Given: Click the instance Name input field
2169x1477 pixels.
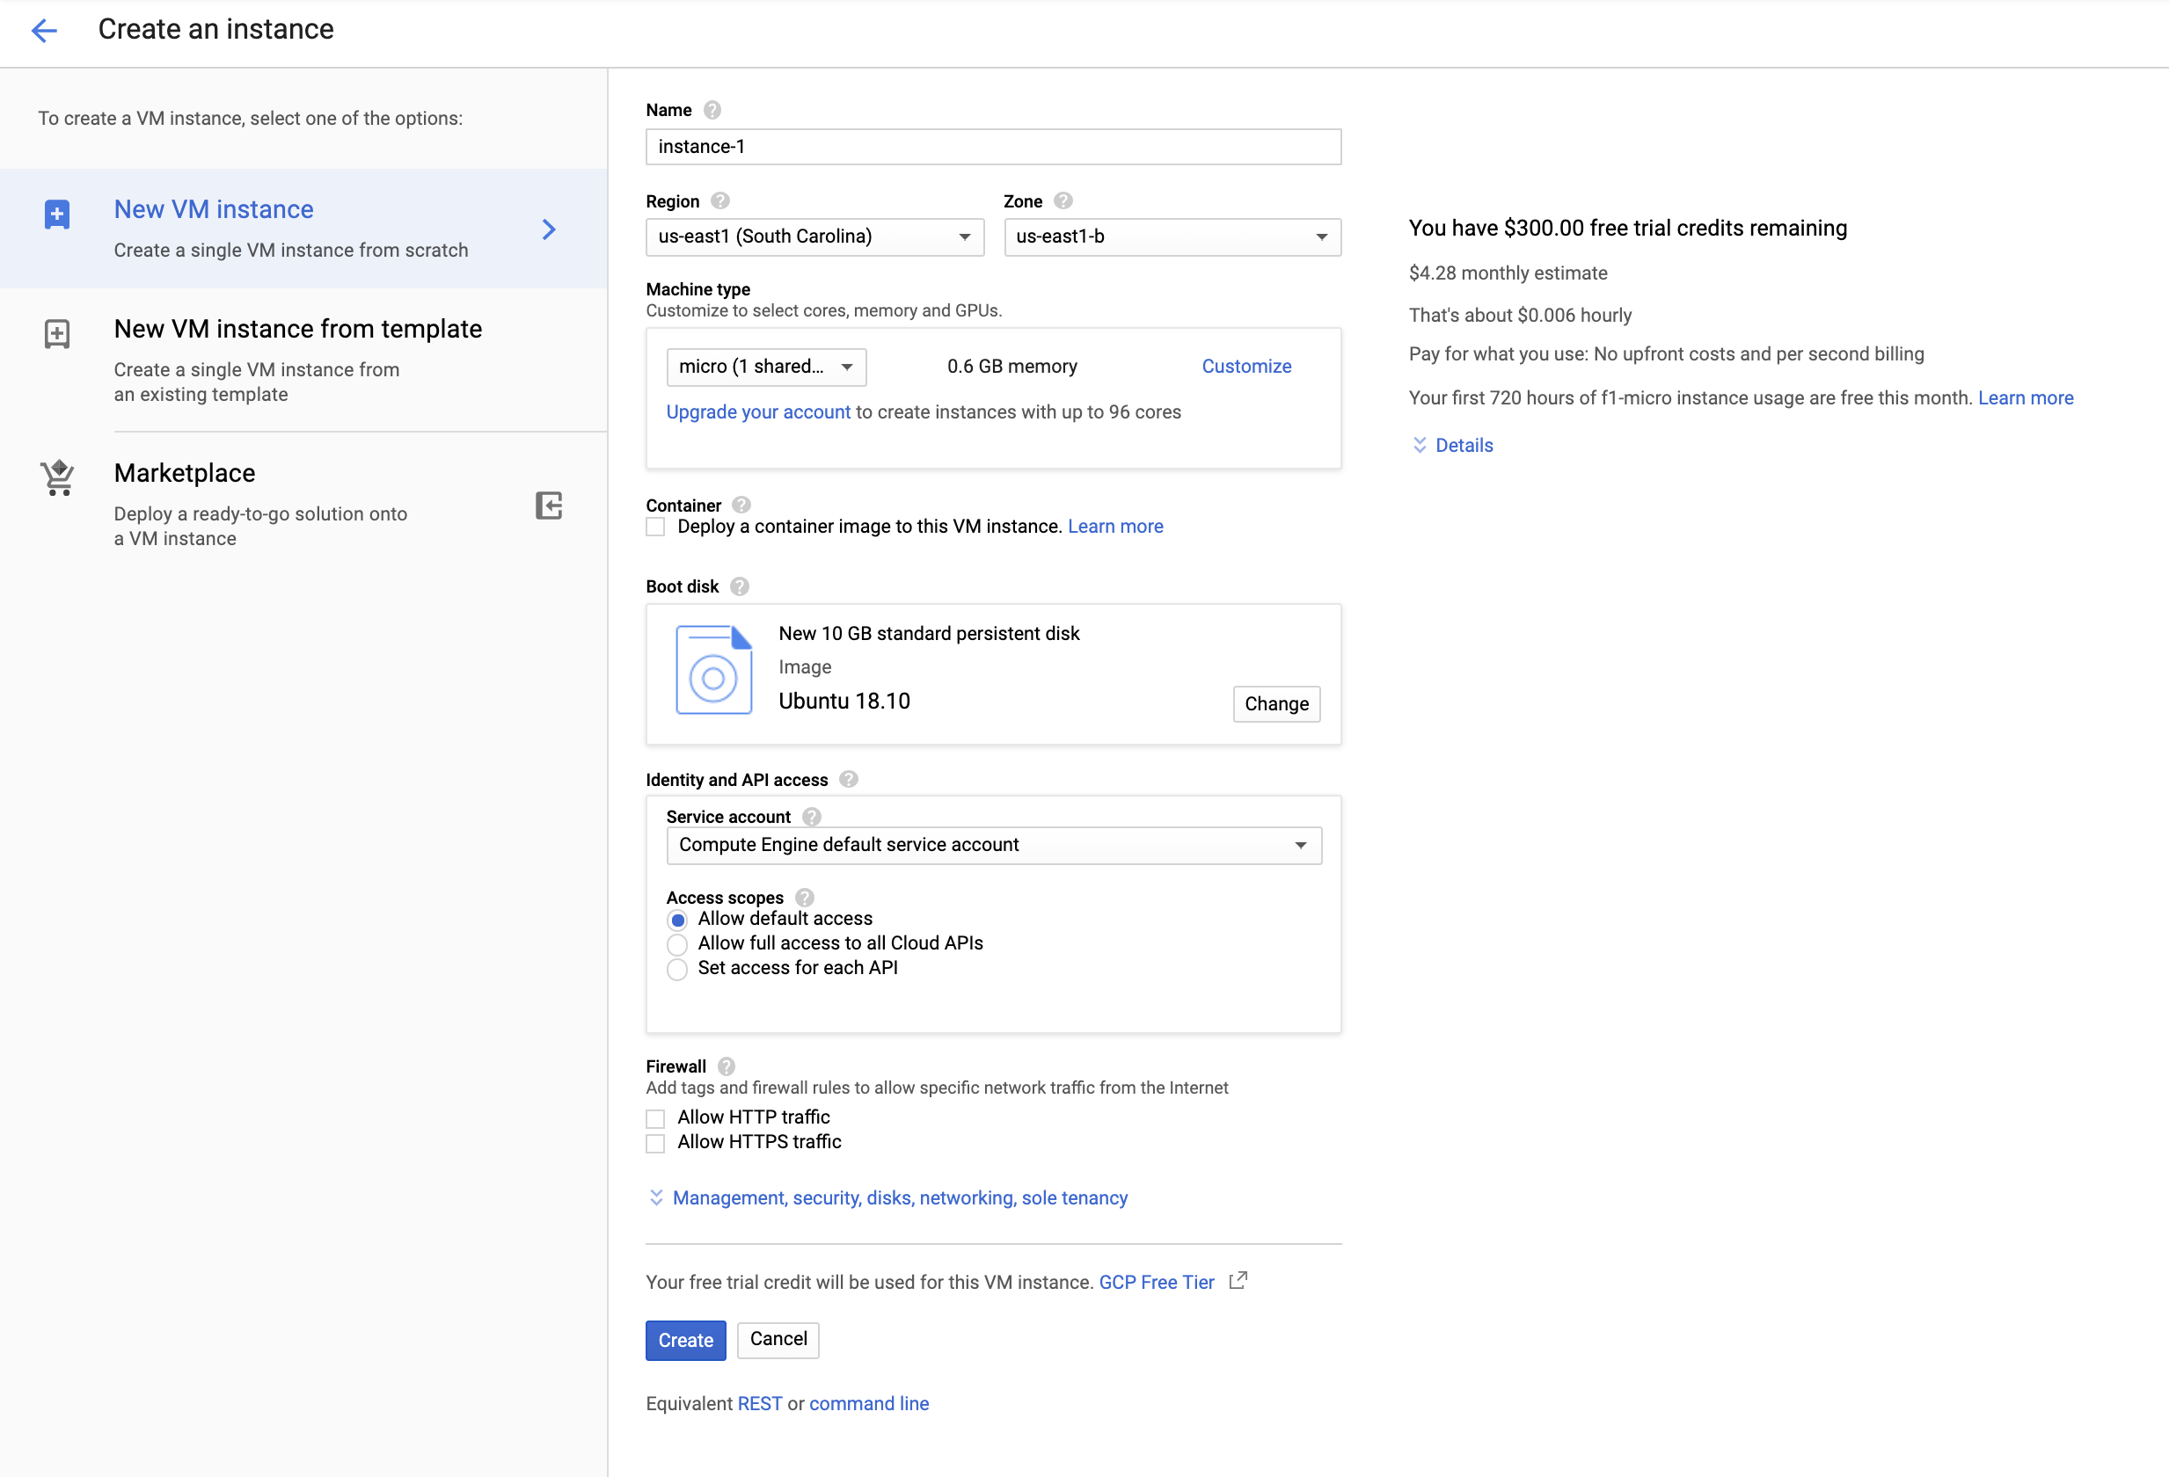Looking at the screenshot, I should pos(993,147).
